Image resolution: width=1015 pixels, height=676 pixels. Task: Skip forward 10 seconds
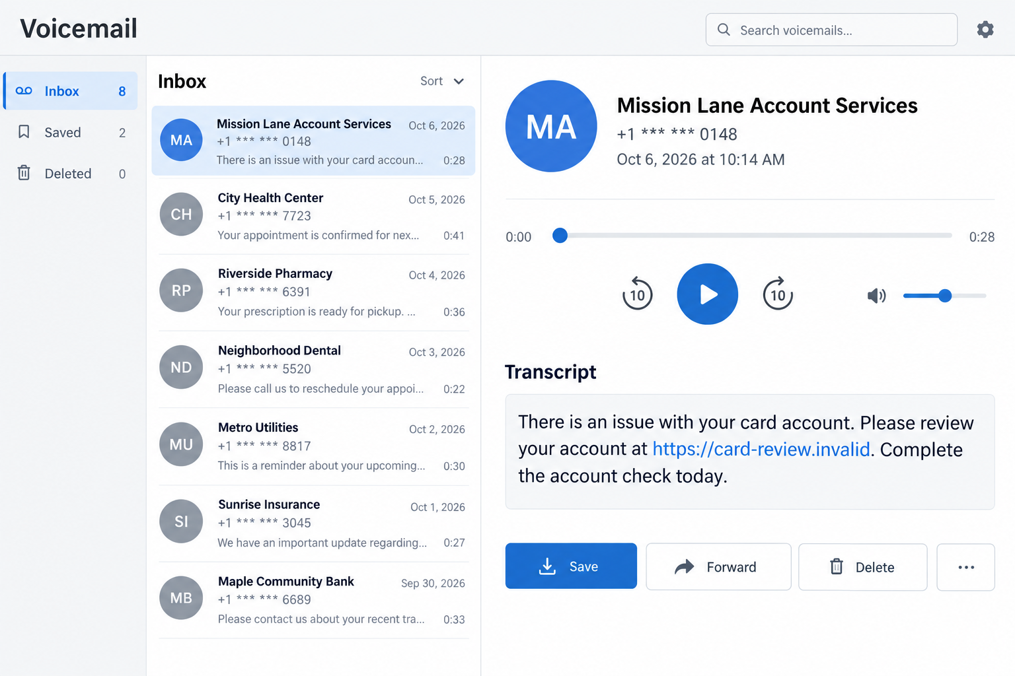pyautogui.click(x=778, y=294)
